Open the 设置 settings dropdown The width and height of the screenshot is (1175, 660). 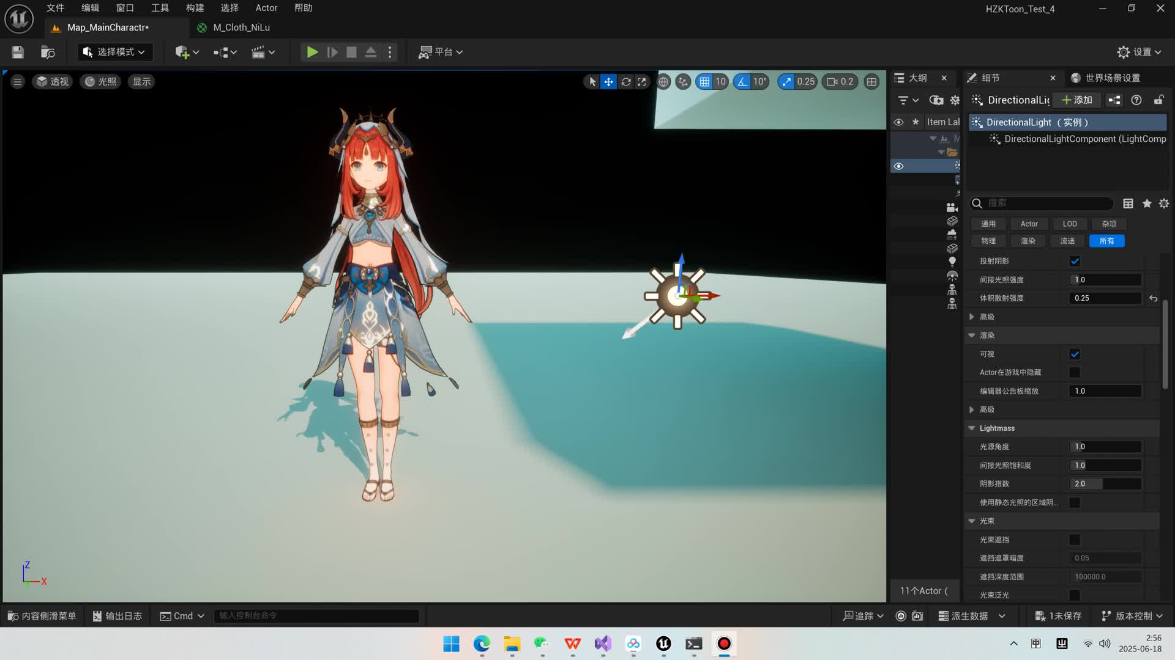point(1139,53)
